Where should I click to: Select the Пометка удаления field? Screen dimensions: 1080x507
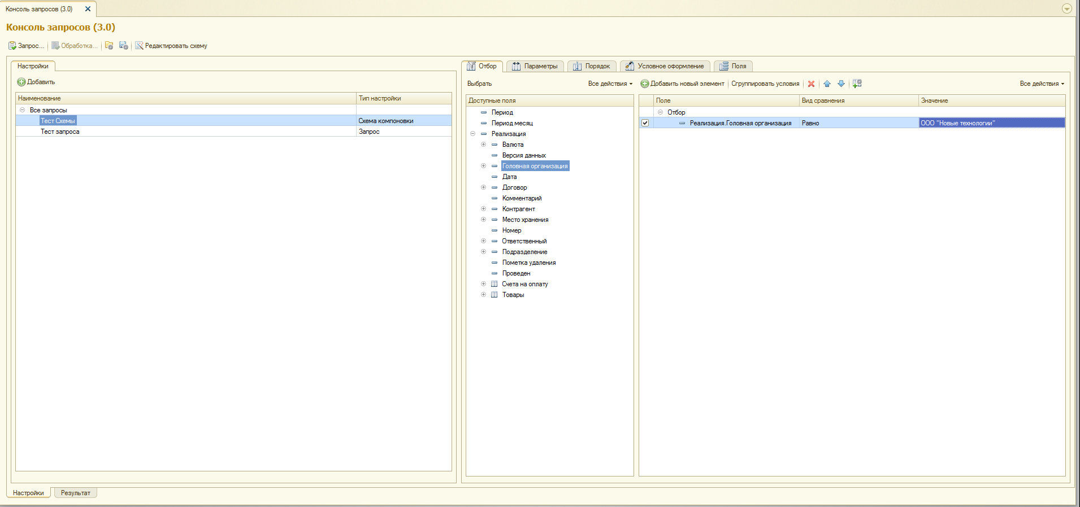tap(529, 263)
